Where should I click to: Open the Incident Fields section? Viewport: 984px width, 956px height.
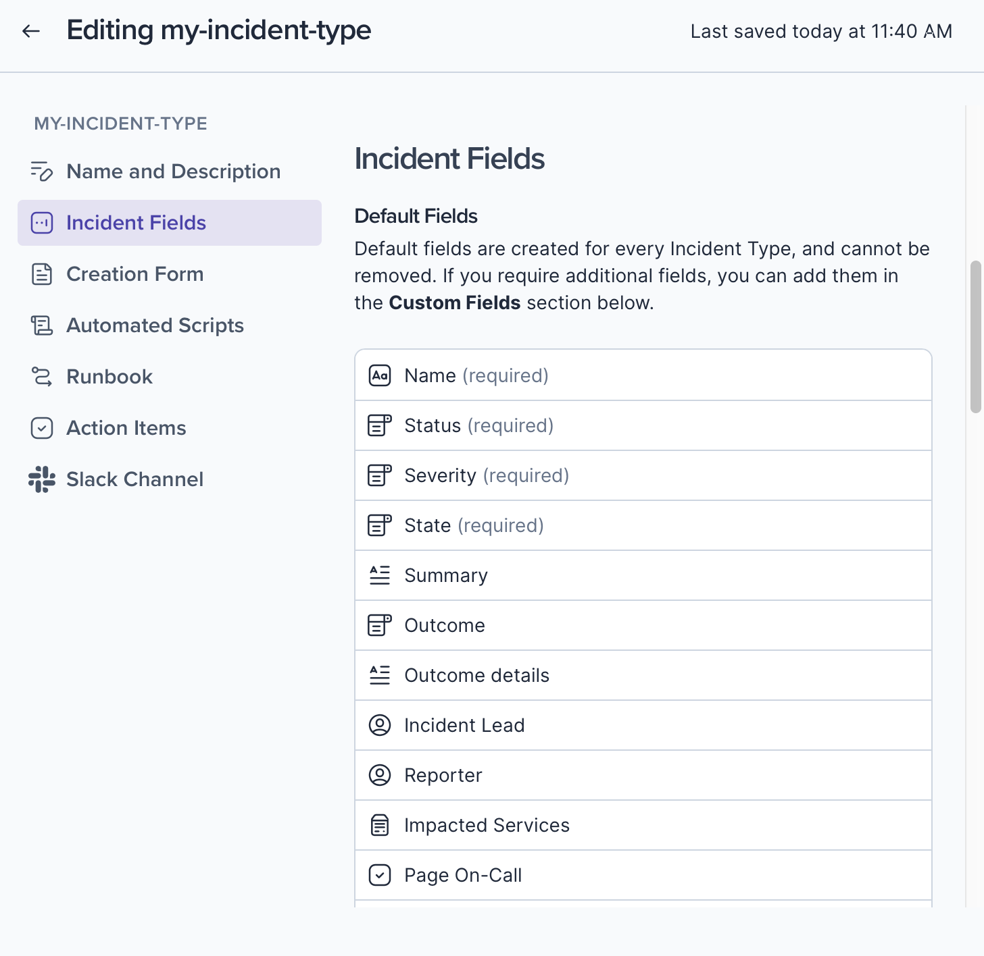136,223
